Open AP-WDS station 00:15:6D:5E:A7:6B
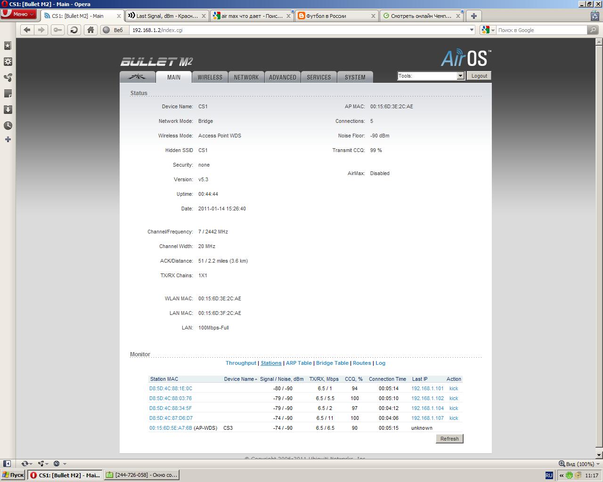This screenshot has height=482, width=603. 171,428
